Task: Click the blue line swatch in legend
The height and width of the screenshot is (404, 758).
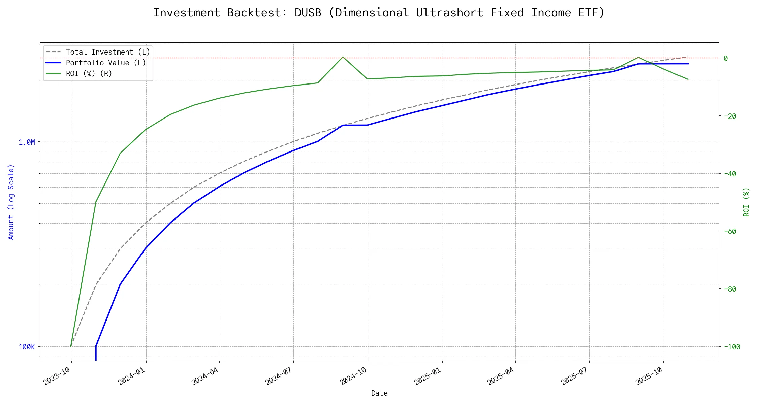Action: [54, 63]
